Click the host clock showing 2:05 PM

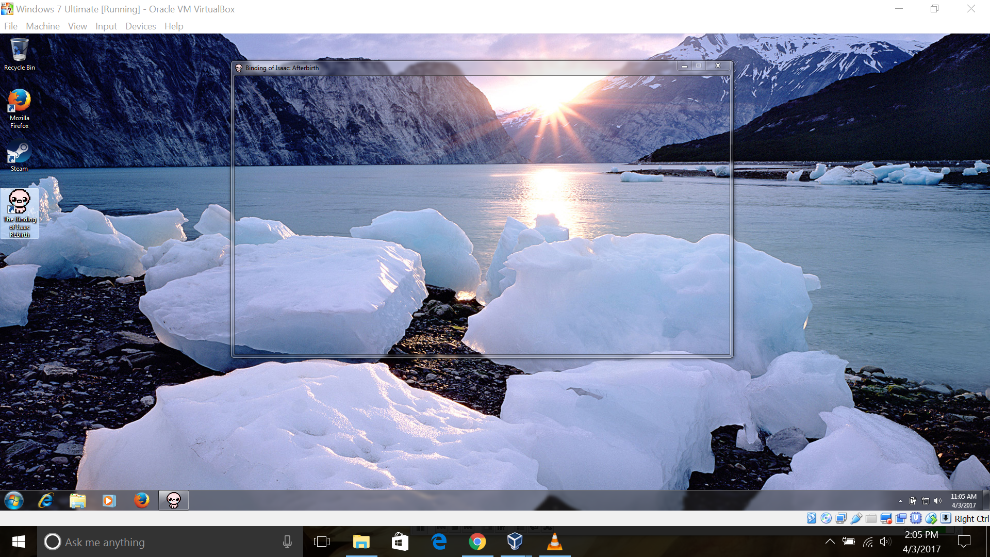click(921, 542)
